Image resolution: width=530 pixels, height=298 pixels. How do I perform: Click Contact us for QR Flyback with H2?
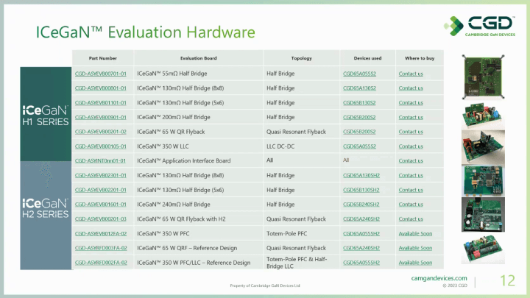point(411,219)
